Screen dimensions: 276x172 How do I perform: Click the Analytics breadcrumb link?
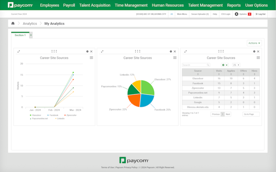pyautogui.click(x=30, y=24)
